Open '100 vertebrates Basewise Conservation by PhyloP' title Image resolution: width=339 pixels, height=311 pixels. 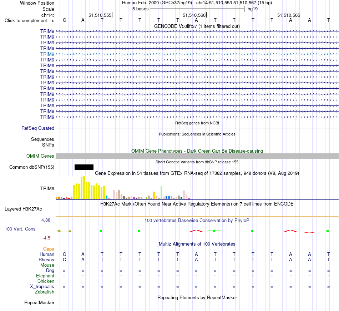(197, 221)
